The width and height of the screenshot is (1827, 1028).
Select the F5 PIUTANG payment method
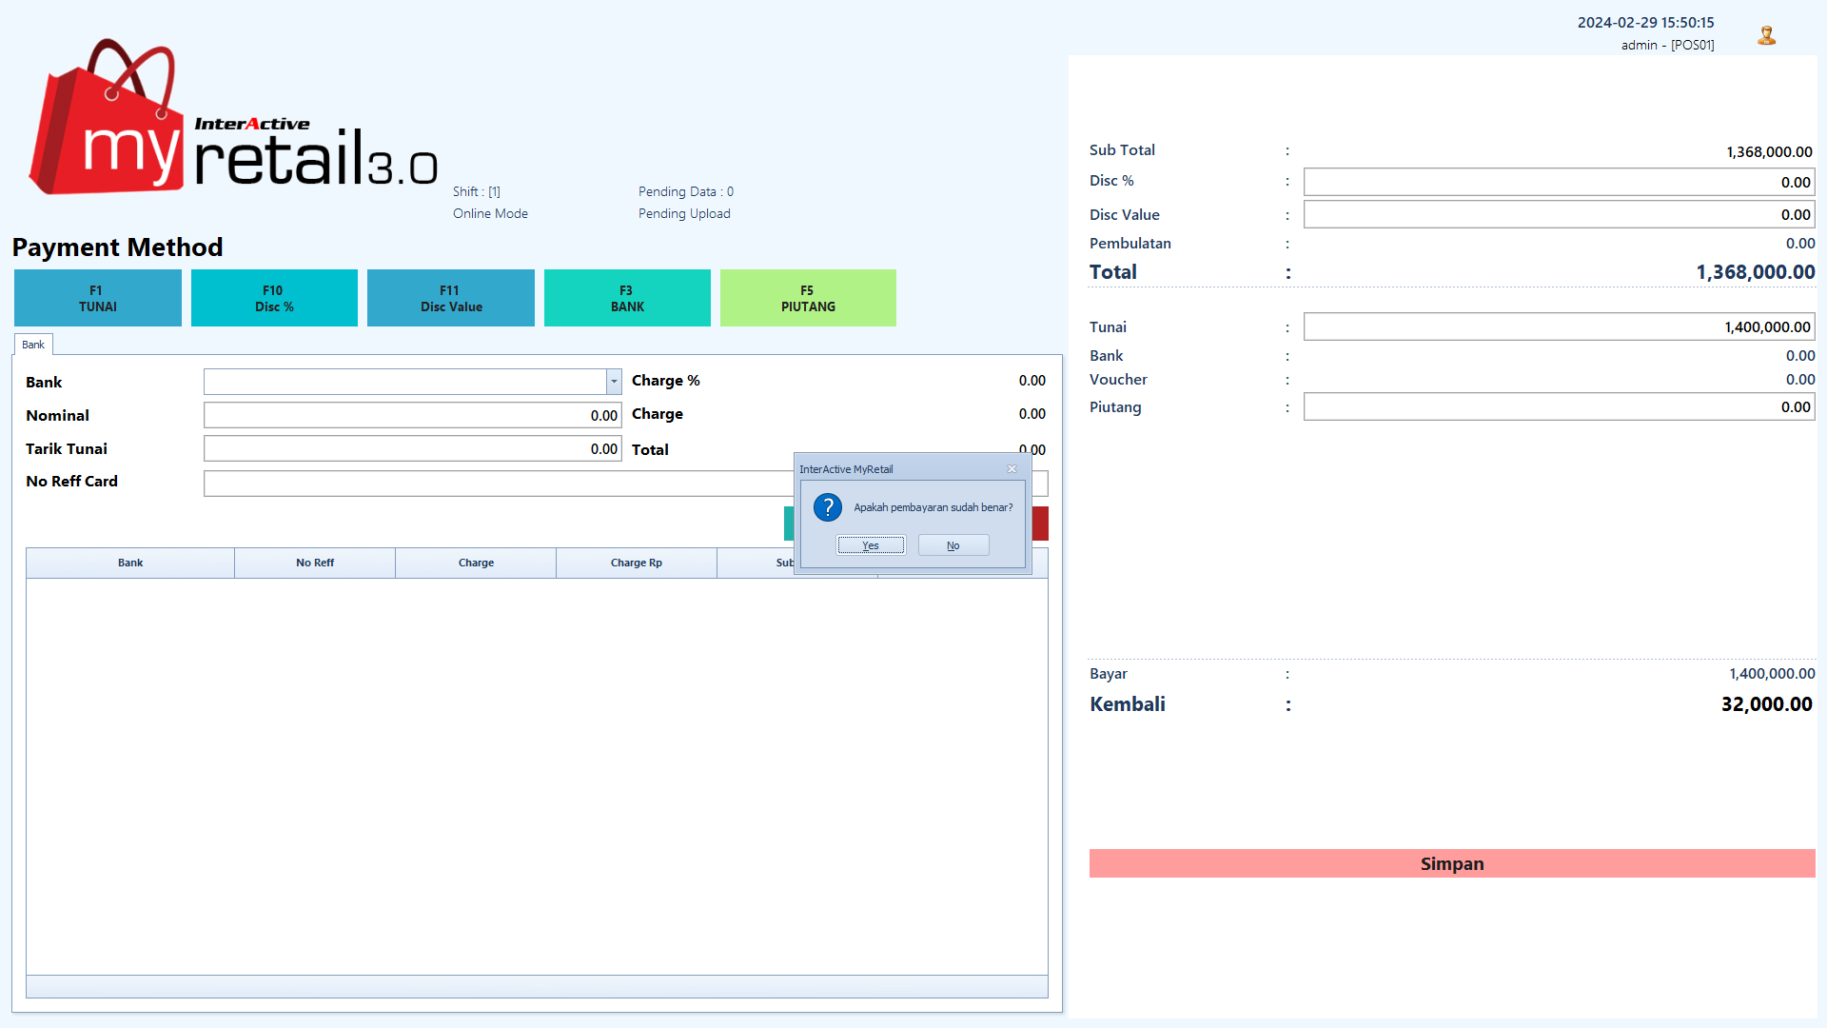pos(807,298)
